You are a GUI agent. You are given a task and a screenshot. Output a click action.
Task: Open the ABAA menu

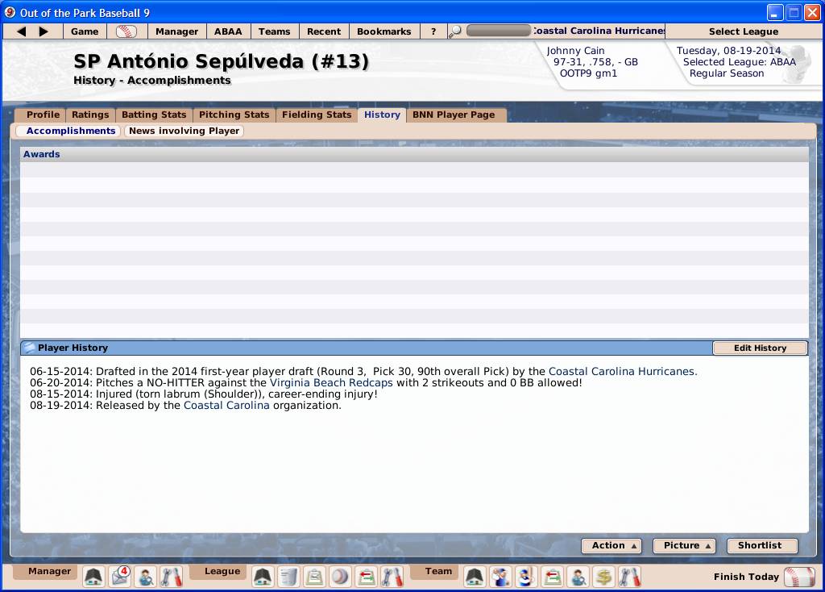(x=228, y=31)
